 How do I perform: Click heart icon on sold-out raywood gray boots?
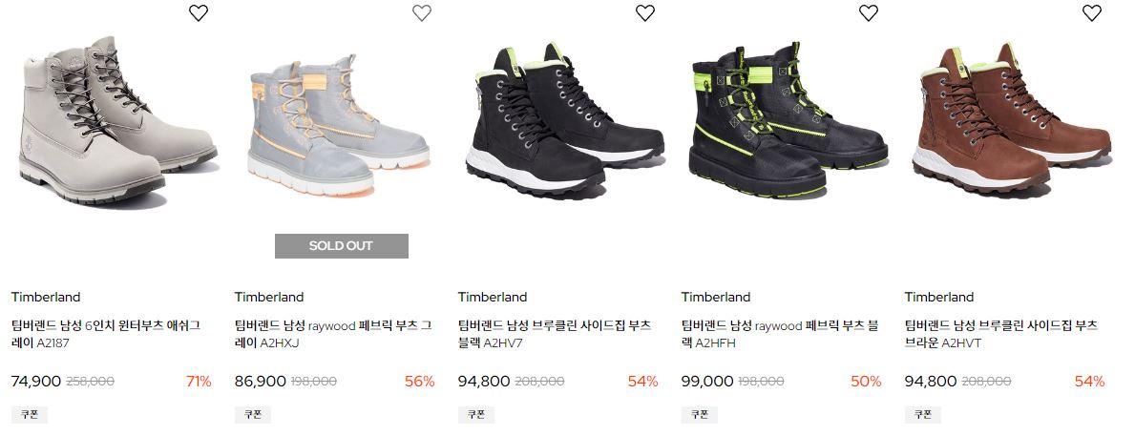coord(422,12)
